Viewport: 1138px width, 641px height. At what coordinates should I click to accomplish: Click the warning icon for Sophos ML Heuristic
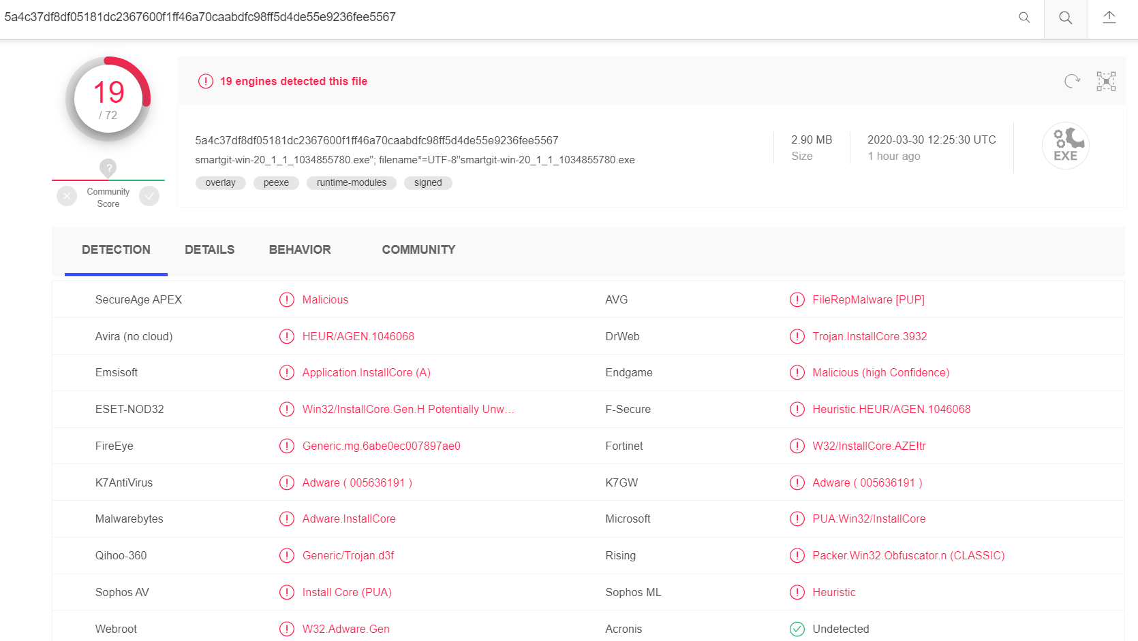[797, 592]
